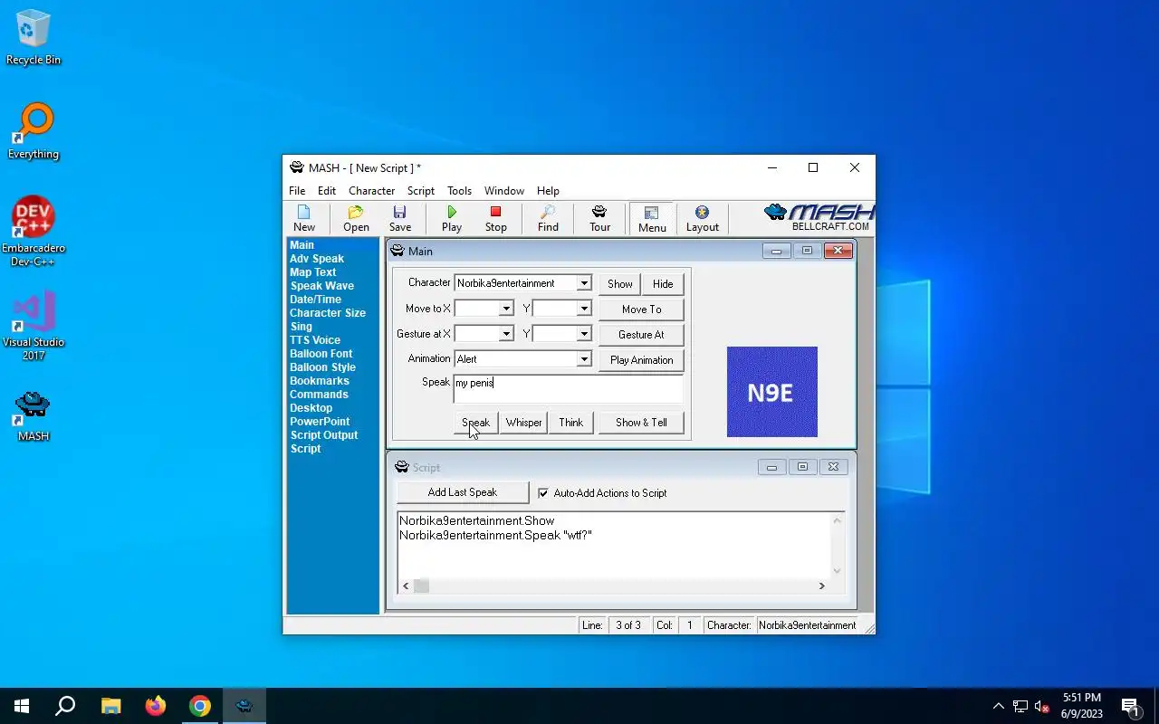Click the muted volume tray icon

[1041, 706]
